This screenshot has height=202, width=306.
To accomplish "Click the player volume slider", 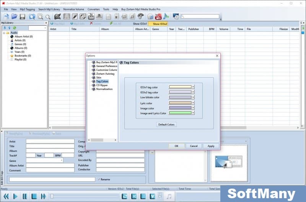I will (x=160, y=196).
